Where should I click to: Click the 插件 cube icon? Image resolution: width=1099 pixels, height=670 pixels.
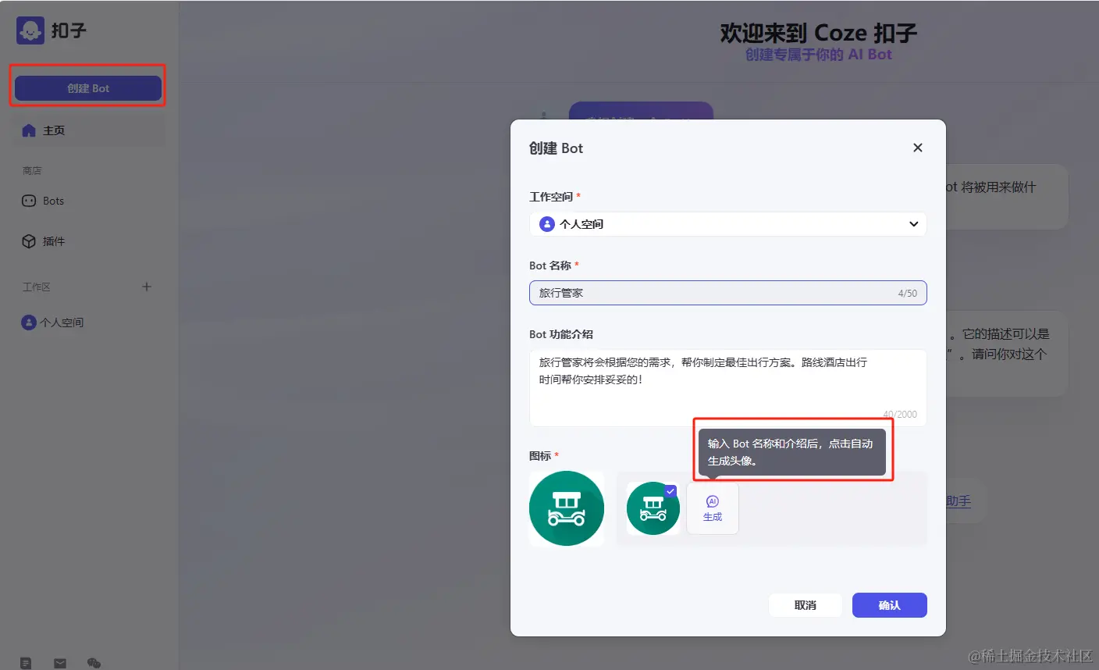tap(29, 241)
